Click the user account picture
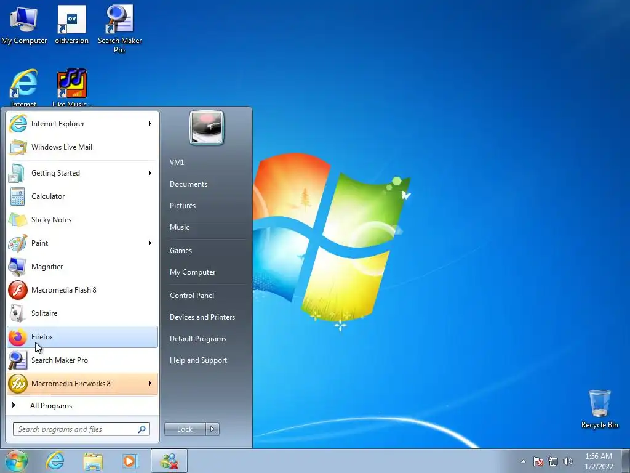The image size is (630, 473). click(207, 127)
